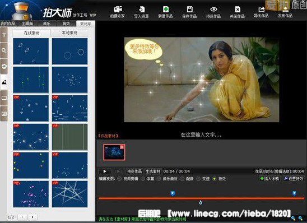The image size is (307, 223).
Task: Select the blue effect marker mid-timeline
Action: click(x=173, y=193)
